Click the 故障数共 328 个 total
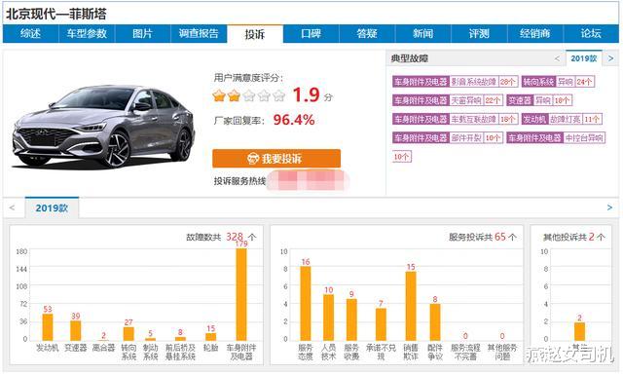The width and height of the screenshot is (623, 375). (x=221, y=237)
